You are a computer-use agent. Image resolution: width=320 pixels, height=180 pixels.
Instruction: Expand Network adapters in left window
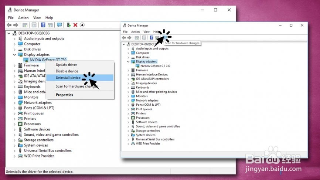(x=14, y=103)
